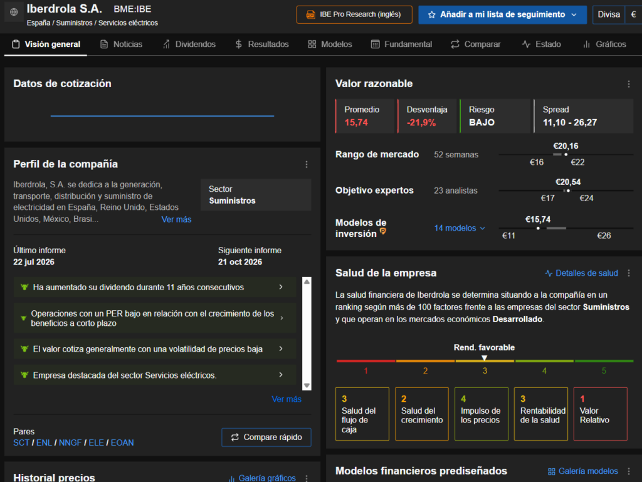Image resolution: width=642 pixels, height=482 pixels.
Task: Open peer ticker EOAN
Action: (122, 443)
